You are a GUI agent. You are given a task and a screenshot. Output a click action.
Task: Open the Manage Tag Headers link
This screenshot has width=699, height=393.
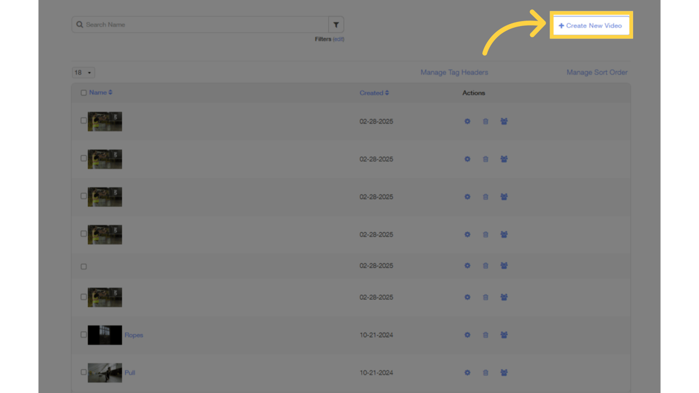pos(454,73)
